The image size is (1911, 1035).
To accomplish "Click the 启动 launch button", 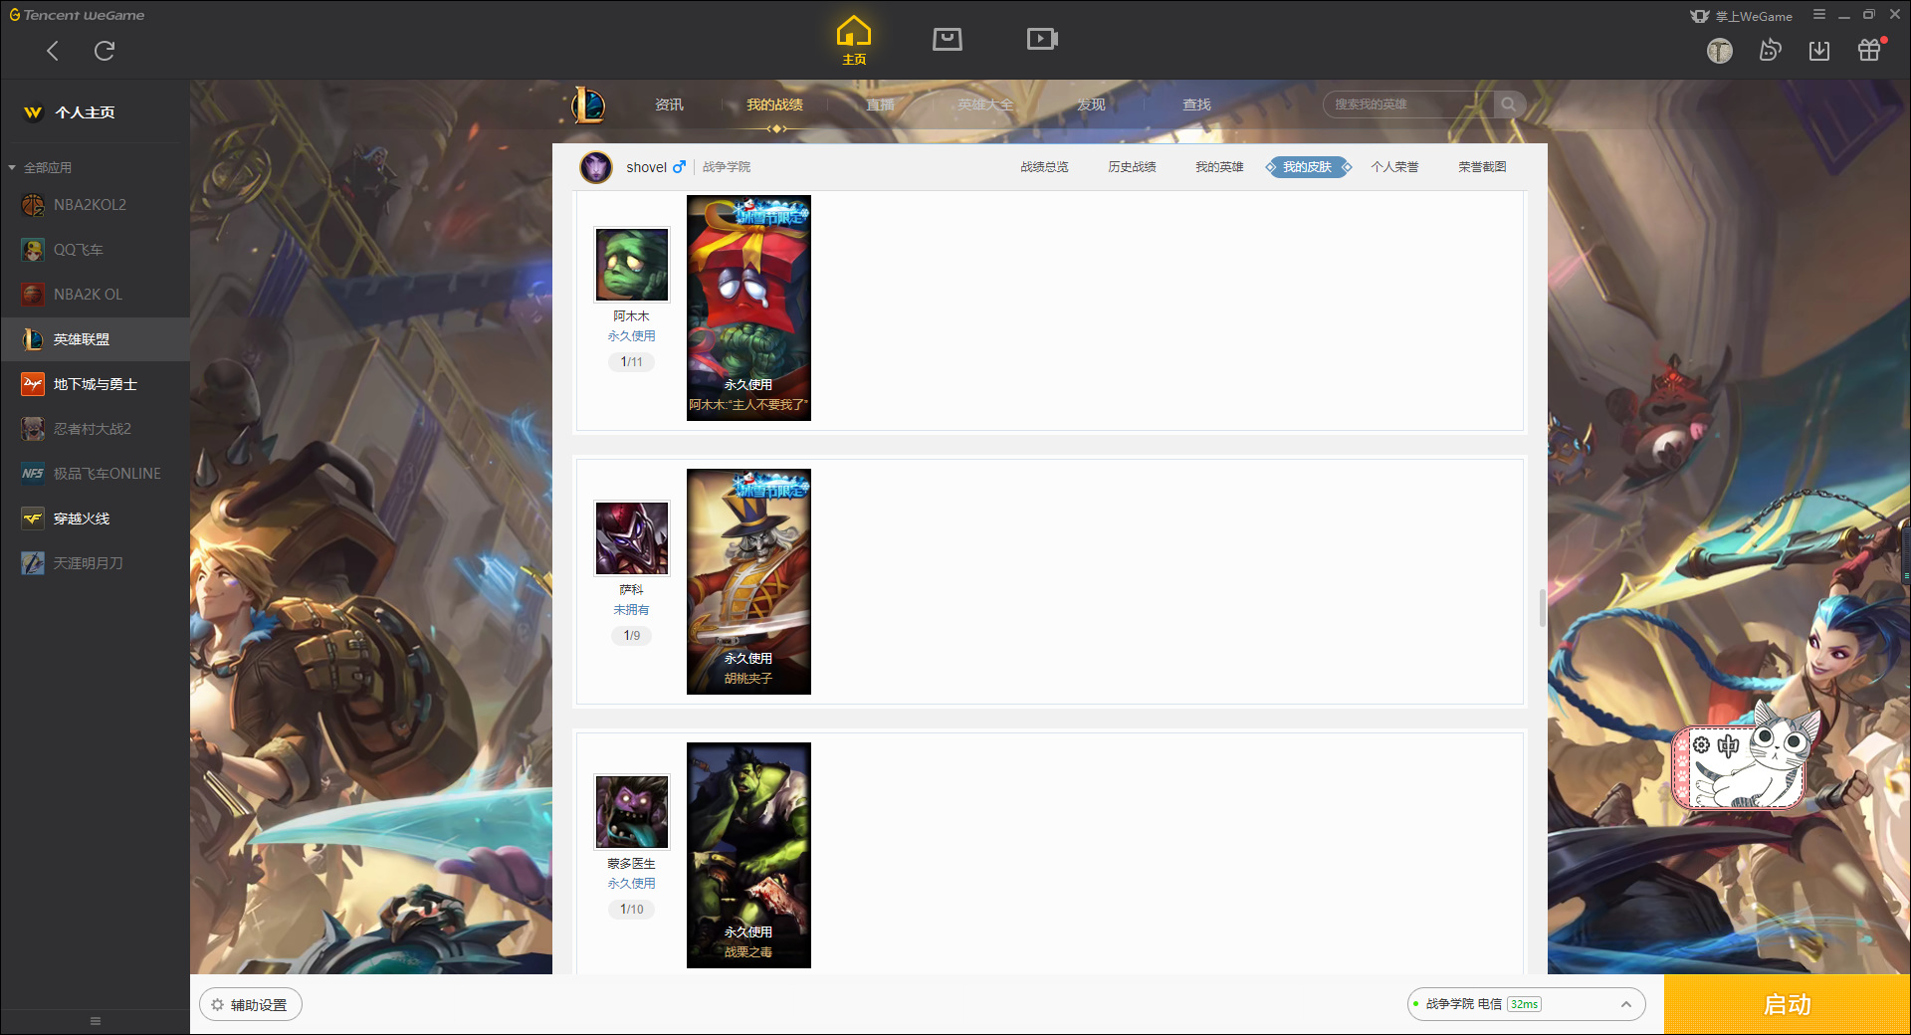I will pos(1788,1005).
